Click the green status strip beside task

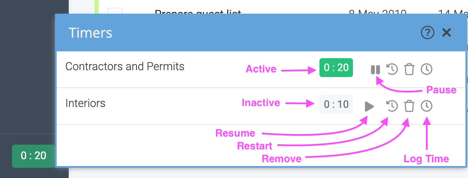[x=97, y=7]
